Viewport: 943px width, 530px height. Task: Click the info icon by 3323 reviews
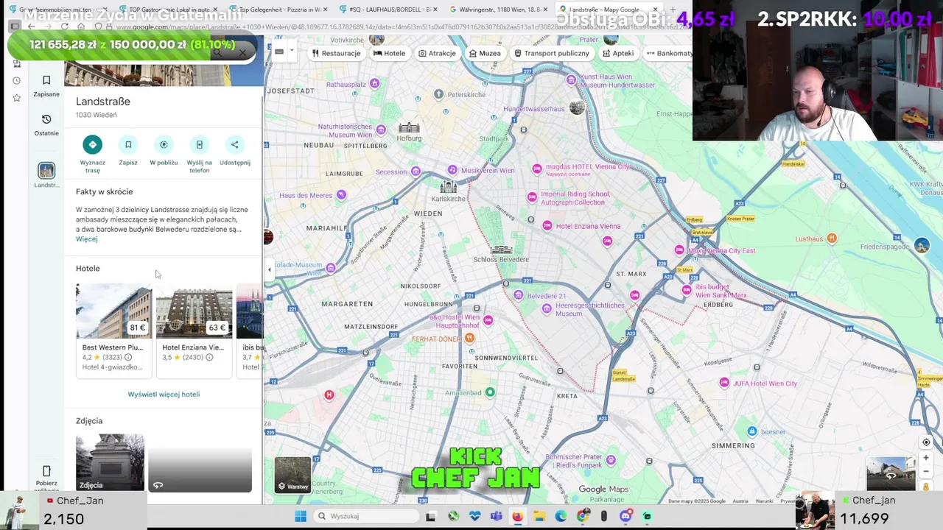pyautogui.click(x=128, y=358)
